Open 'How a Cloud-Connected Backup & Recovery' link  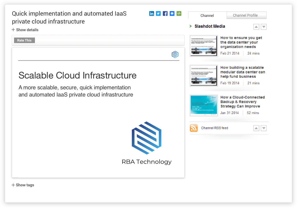click(243, 102)
